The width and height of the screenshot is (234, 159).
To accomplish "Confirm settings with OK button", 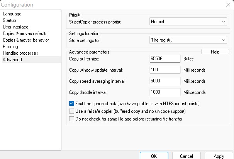I will click(x=154, y=156).
